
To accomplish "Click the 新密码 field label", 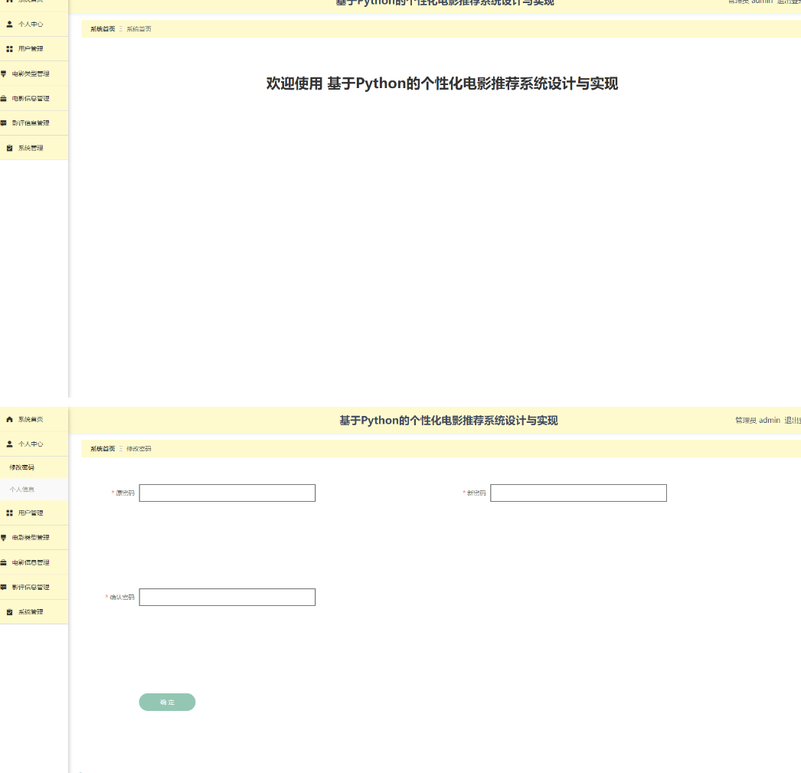I will pyautogui.click(x=476, y=493).
